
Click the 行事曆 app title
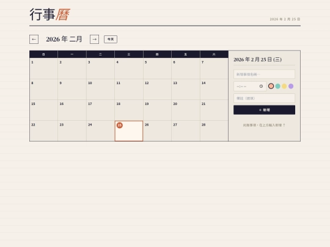(50, 15)
